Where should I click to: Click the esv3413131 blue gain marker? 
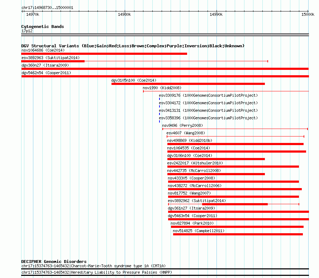pos(159,114)
